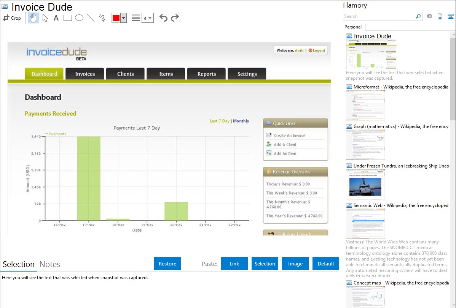Click the 'Under Frozen Tundra' snapshot title
Viewport: 456px width, 308px height.
[401, 166]
